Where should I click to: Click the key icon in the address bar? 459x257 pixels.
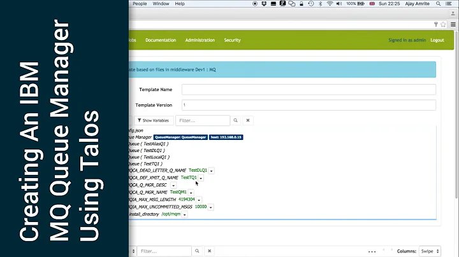click(436, 24)
